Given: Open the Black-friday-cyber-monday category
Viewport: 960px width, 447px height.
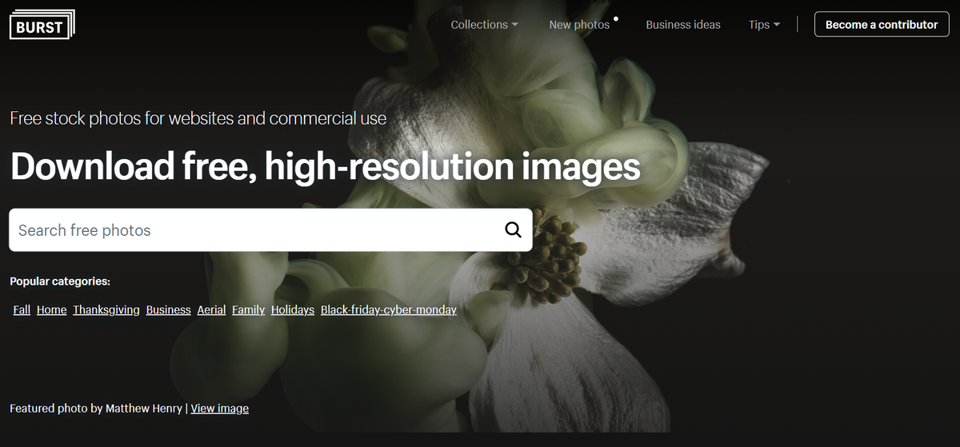Looking at the screenshot, I should [389, 309].
